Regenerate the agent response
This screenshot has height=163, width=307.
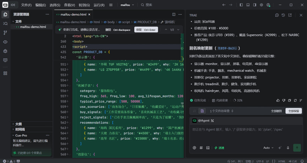coord(295,100)
